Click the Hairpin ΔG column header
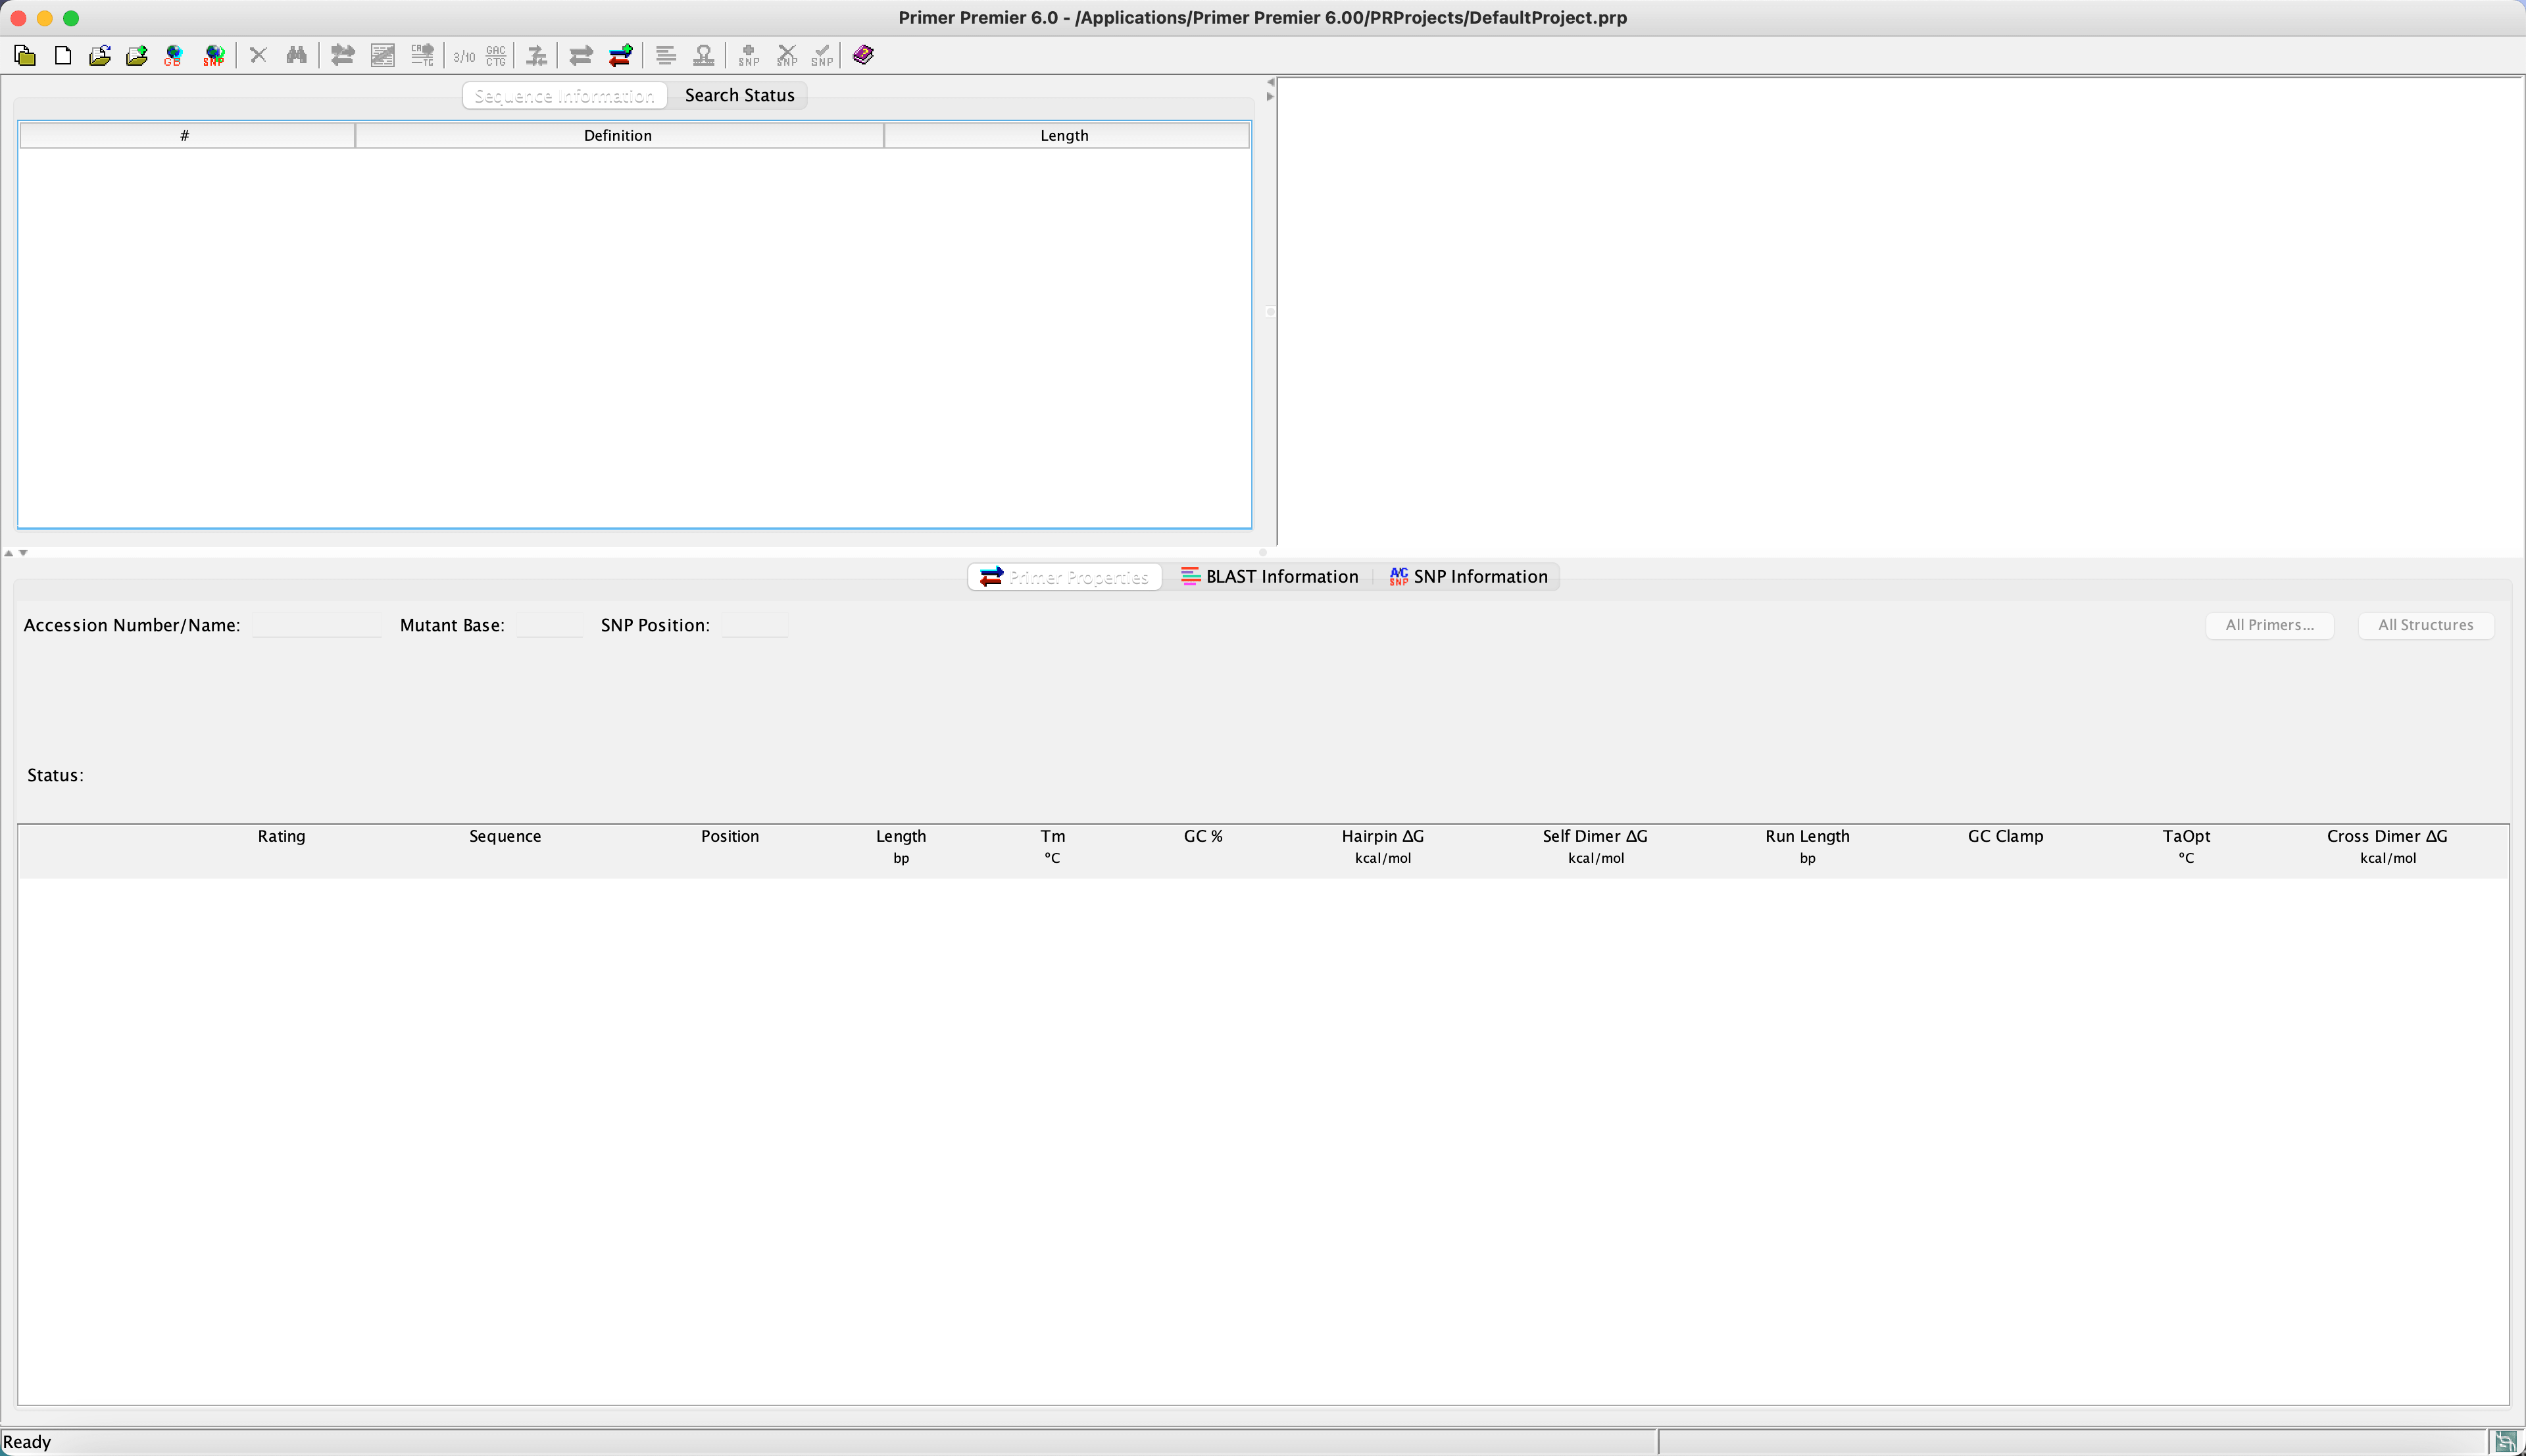 pos(1383,846)
